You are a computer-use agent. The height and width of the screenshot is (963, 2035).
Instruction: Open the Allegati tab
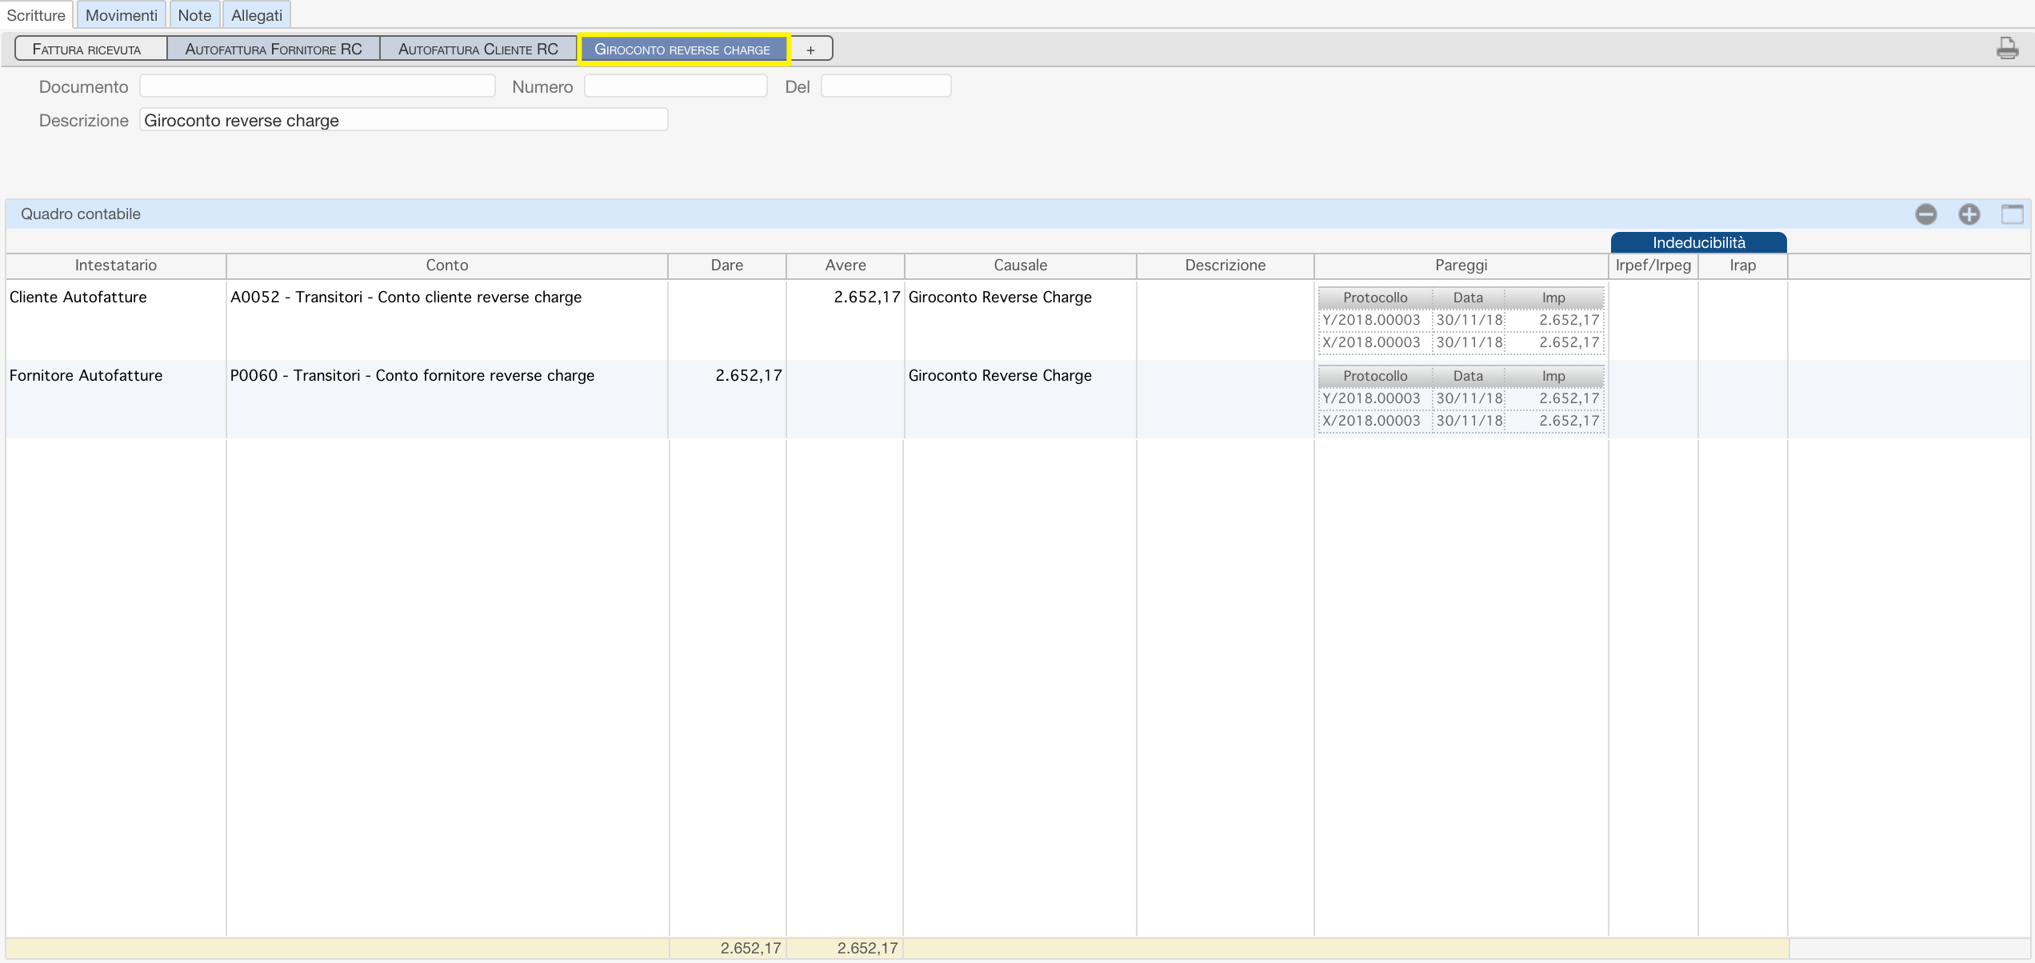click(257, 15)
